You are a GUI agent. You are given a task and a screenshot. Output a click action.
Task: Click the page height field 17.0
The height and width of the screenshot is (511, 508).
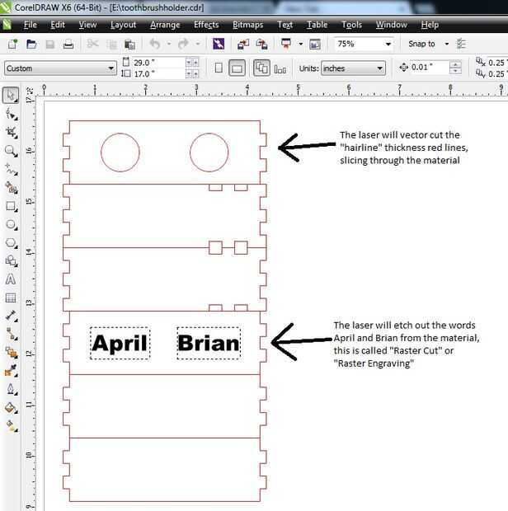pos(159,73)
